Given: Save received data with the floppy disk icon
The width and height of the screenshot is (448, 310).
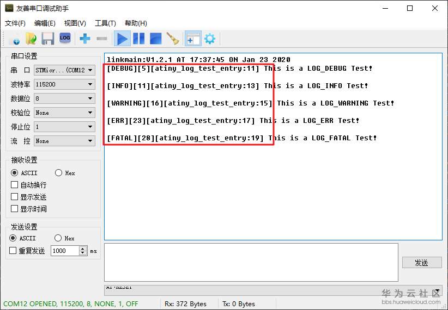Looking at the screenshot, I should 48,39.
